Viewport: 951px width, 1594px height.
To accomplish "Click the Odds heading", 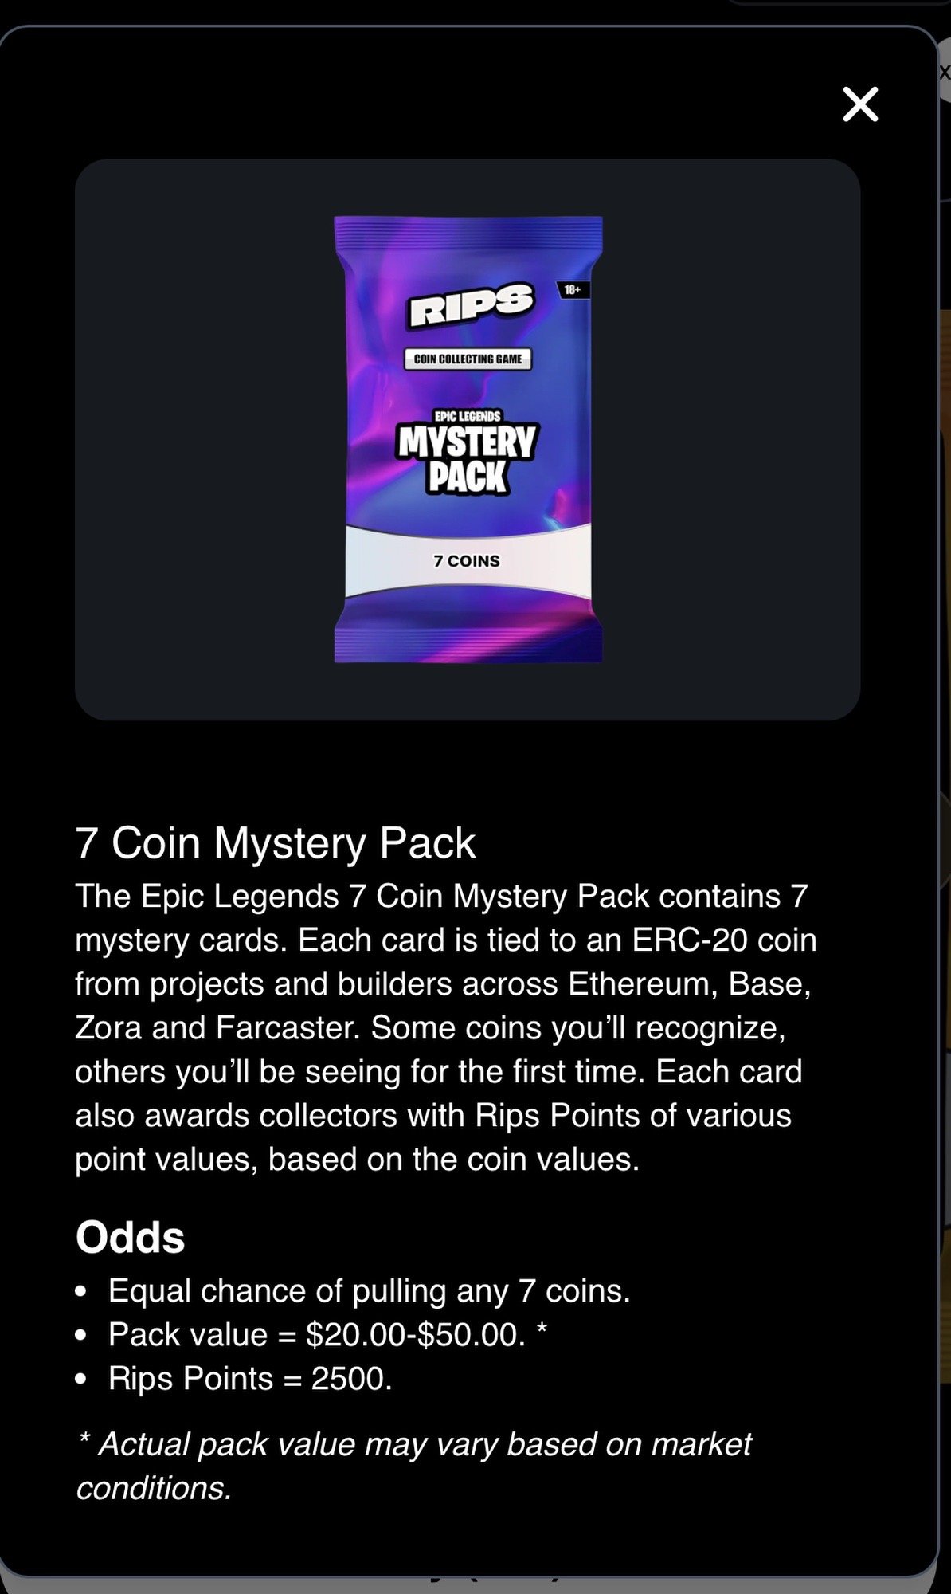I will pos(130,1238).
